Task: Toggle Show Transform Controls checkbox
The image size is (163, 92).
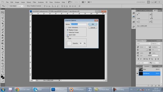Action: click(x=26, y=6)
